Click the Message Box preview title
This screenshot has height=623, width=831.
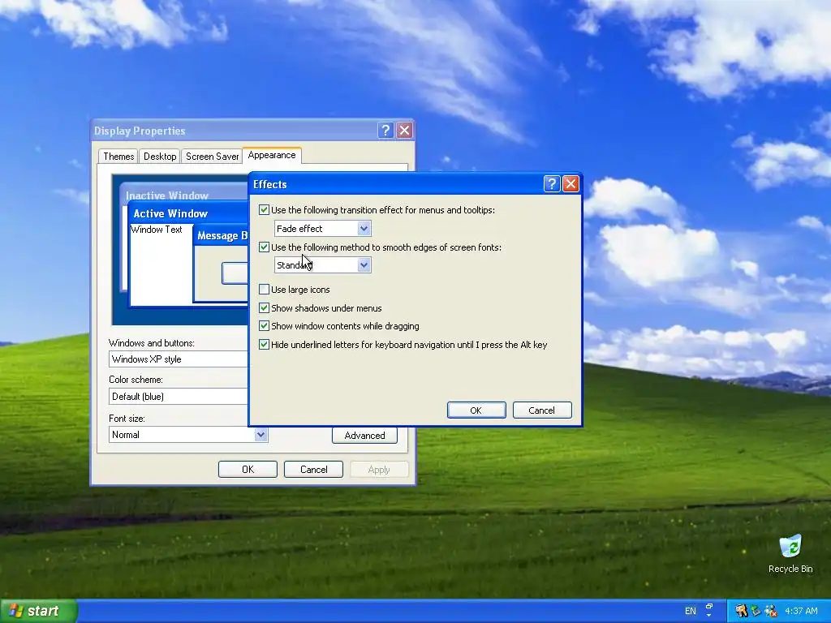coord(222,236)
